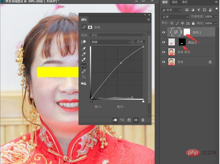Hide the 背景 拷贝 layer

tap(164, 52)
